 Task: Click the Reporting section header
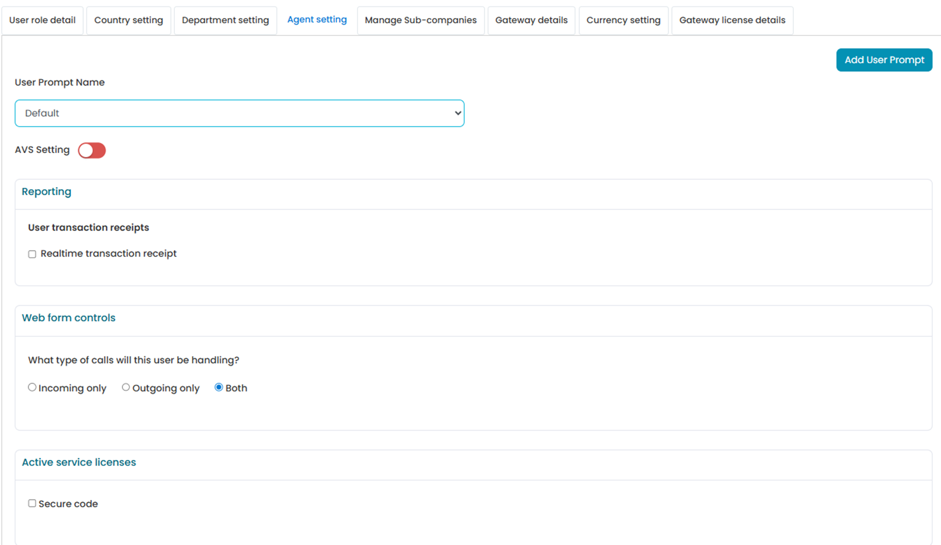pos(46,191)
